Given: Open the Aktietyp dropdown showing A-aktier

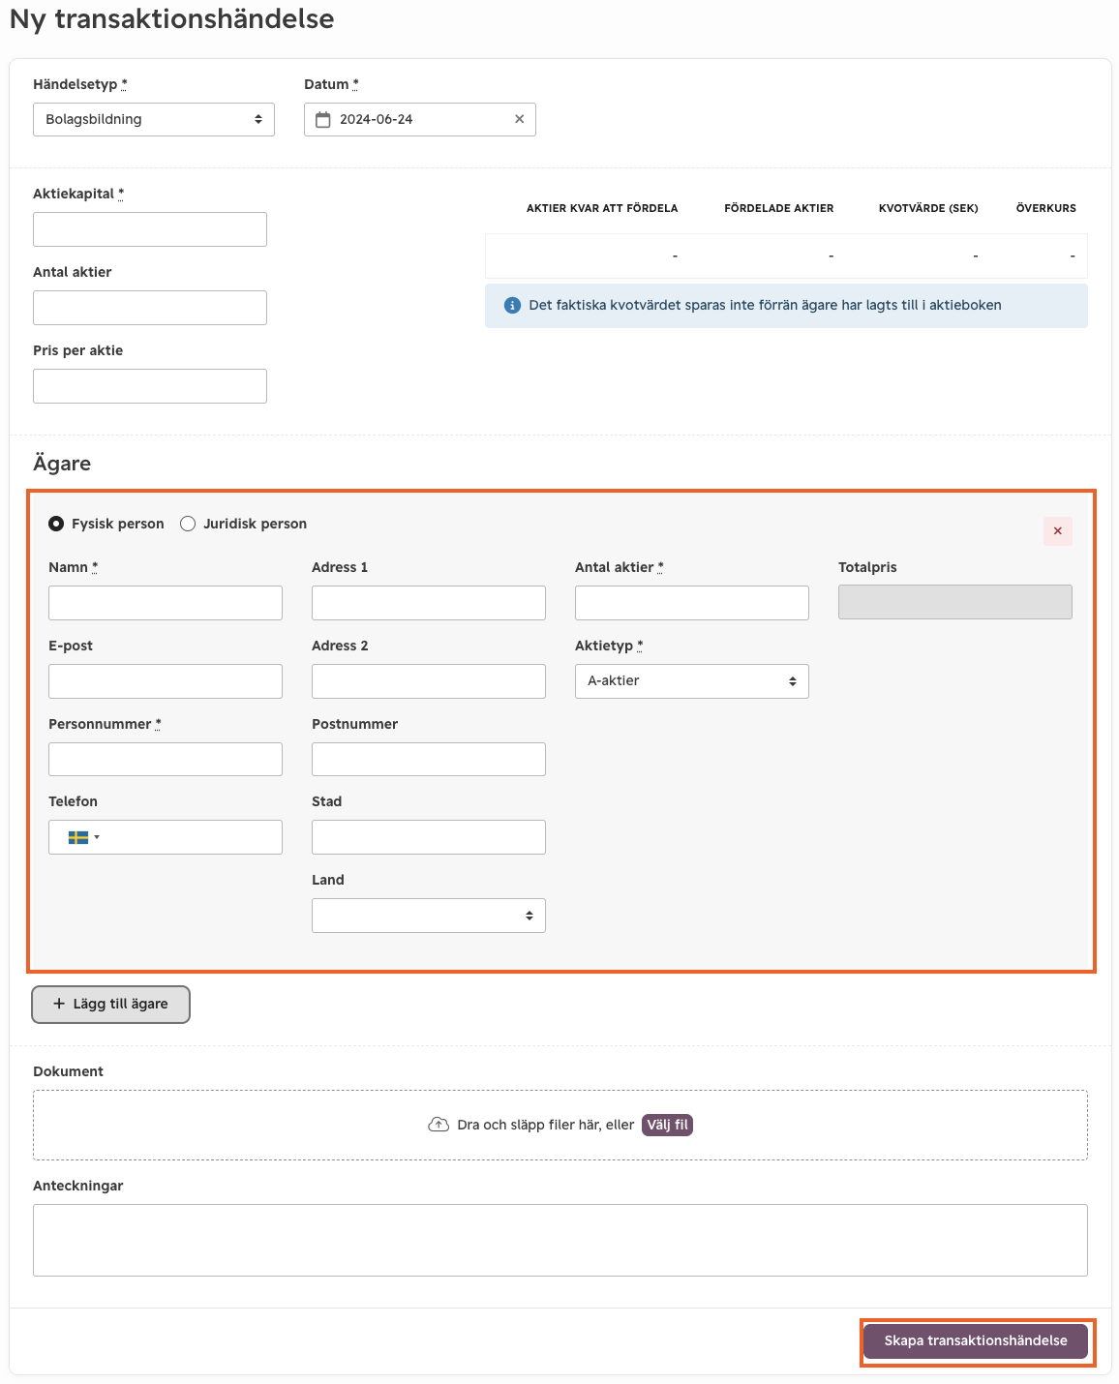Looking at the screenshot, I should (x=692, y=681).
